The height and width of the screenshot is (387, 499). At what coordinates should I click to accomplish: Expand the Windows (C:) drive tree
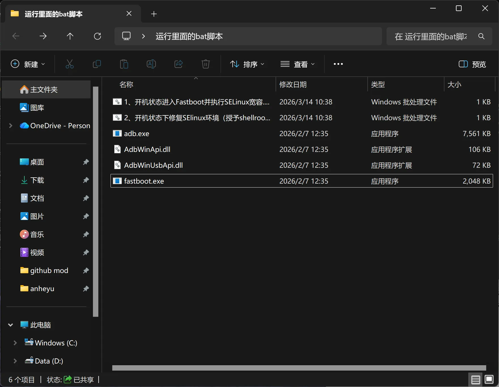click(x=15, y=343)
